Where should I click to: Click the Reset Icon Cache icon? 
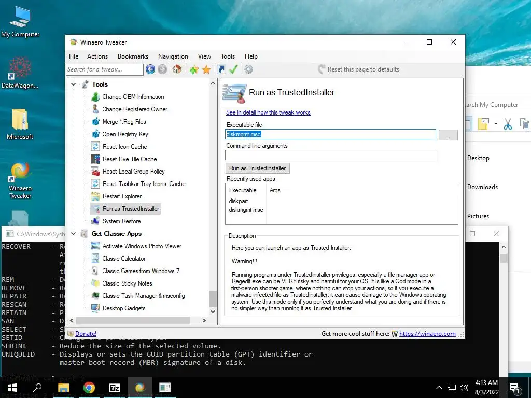coord(95,147)
